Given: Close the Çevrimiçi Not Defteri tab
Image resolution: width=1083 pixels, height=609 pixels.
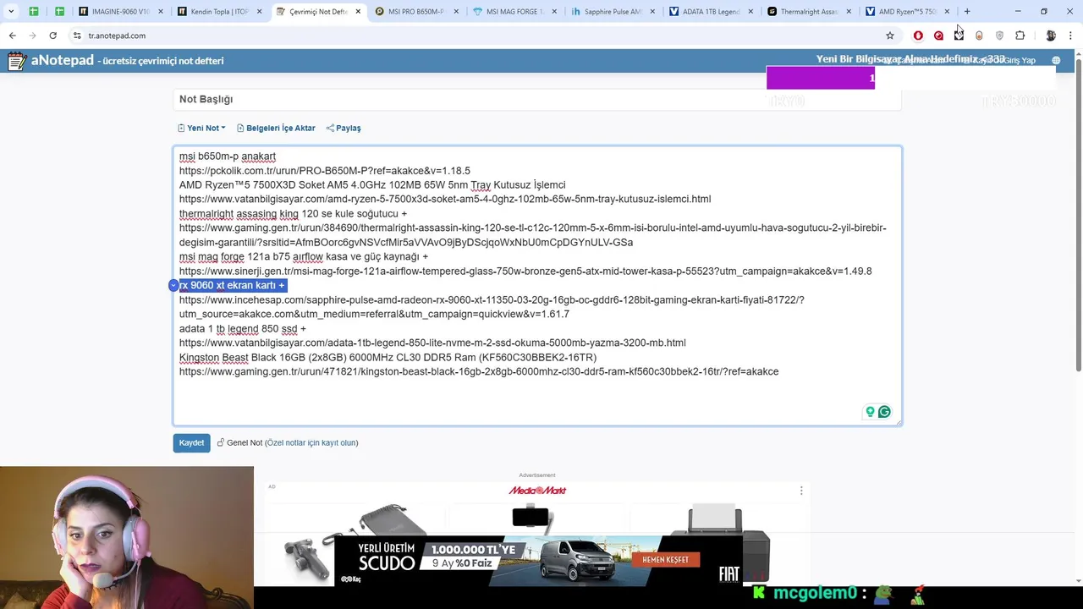Looking at the screenshot, I should tap(358, 12).
